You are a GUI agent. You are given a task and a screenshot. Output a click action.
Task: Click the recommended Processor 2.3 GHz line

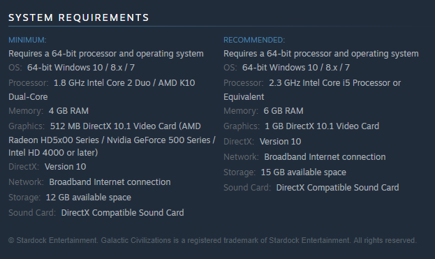pyautogui.click(x=312, y=83)
